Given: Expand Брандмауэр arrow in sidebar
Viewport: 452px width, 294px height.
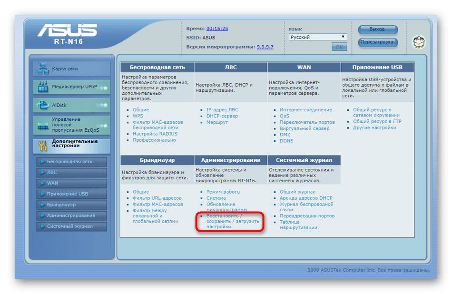Looking at the screenshot, I should [x=42, y=205].
